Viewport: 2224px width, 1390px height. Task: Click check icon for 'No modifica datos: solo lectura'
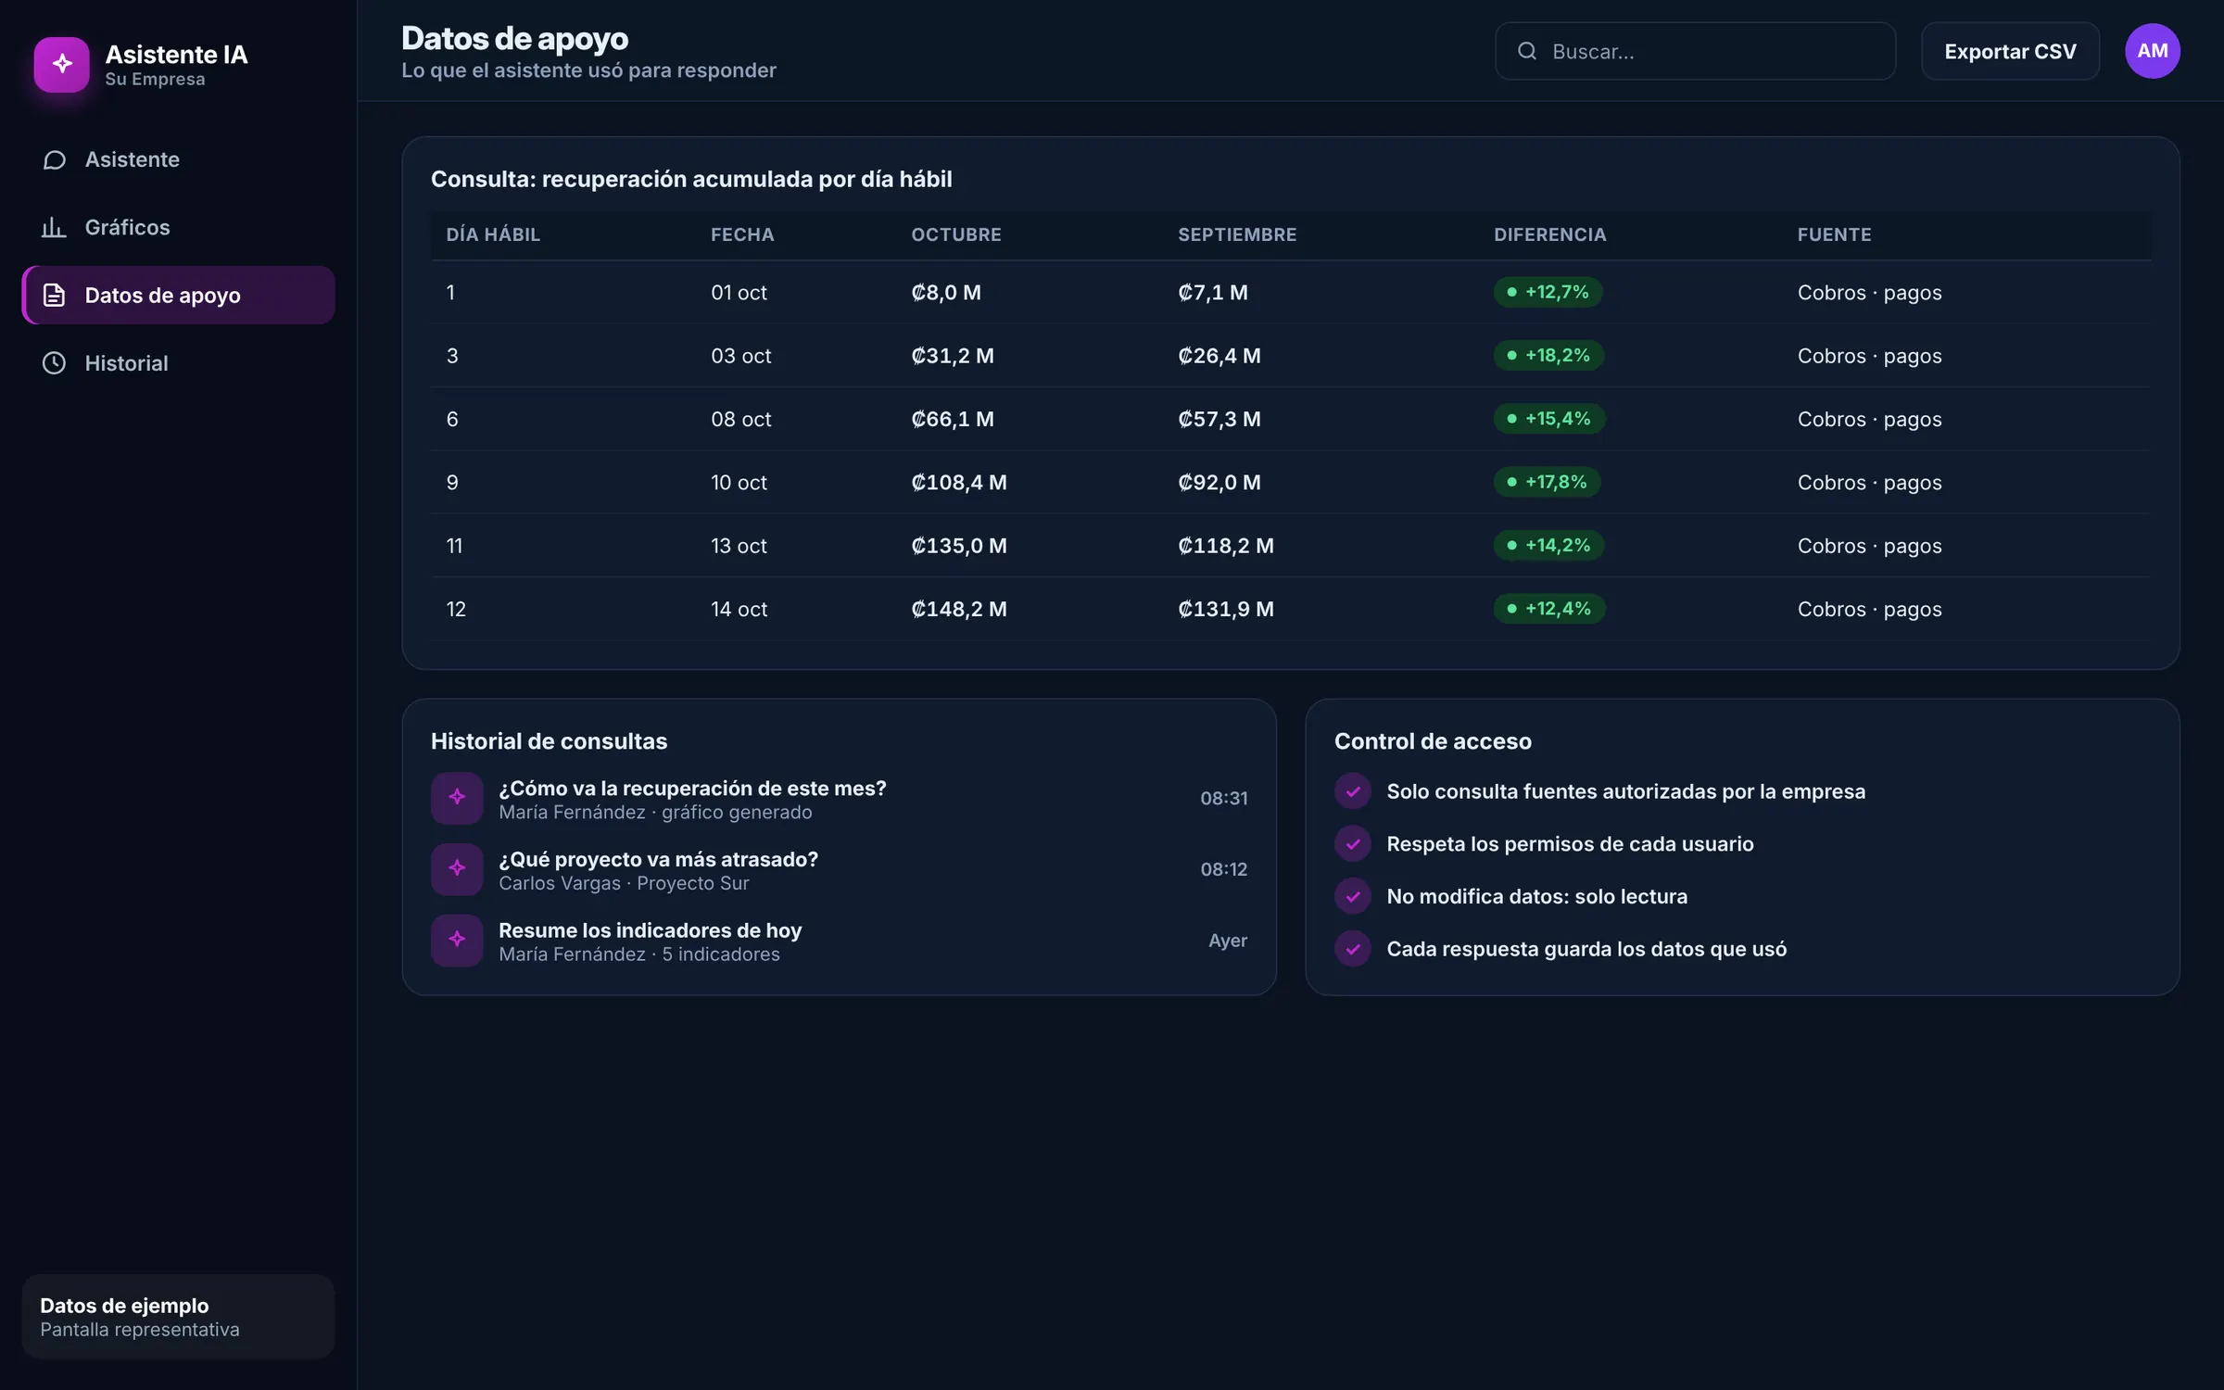(1353, 897)
